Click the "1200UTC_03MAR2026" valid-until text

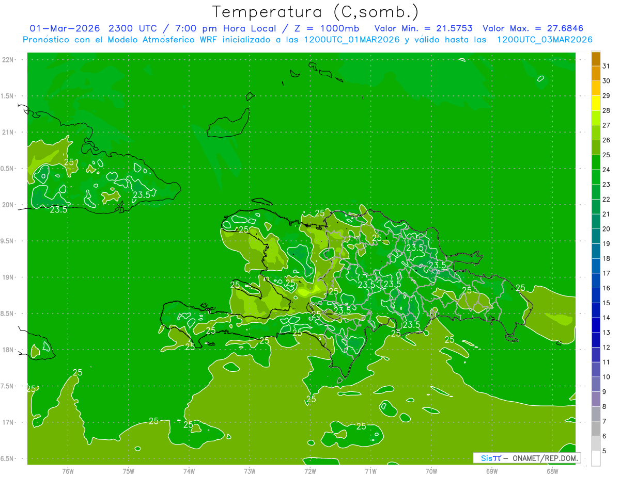pos(544,40)
